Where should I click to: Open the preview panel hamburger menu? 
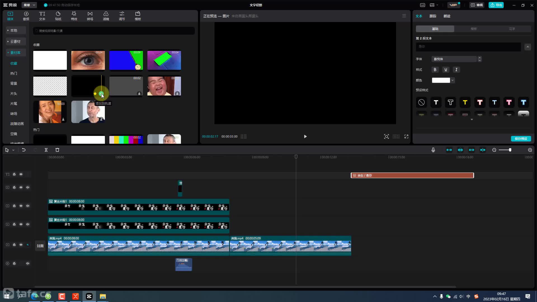pyautogui.click(x=404, y=16)
